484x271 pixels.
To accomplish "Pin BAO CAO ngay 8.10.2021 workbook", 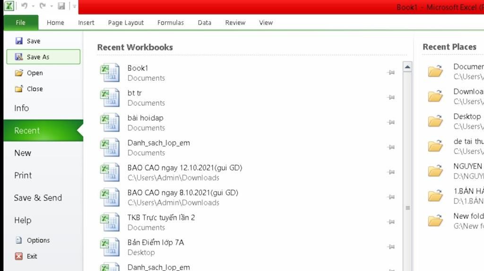I will pyautogui.click(x=391, y=197).
